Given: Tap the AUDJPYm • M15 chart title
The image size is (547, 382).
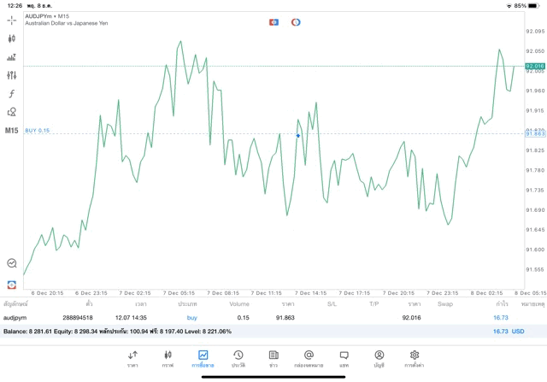Looking at the screenshot, I should click(x=47, y=16).
